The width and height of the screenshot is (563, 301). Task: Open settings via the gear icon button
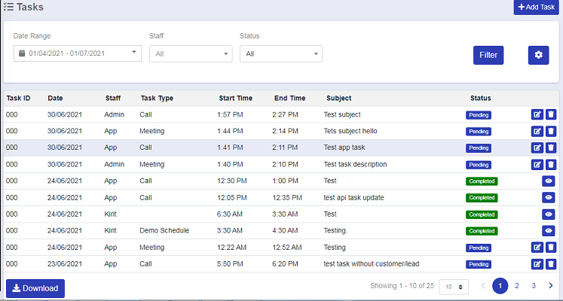tap(538, 55)
